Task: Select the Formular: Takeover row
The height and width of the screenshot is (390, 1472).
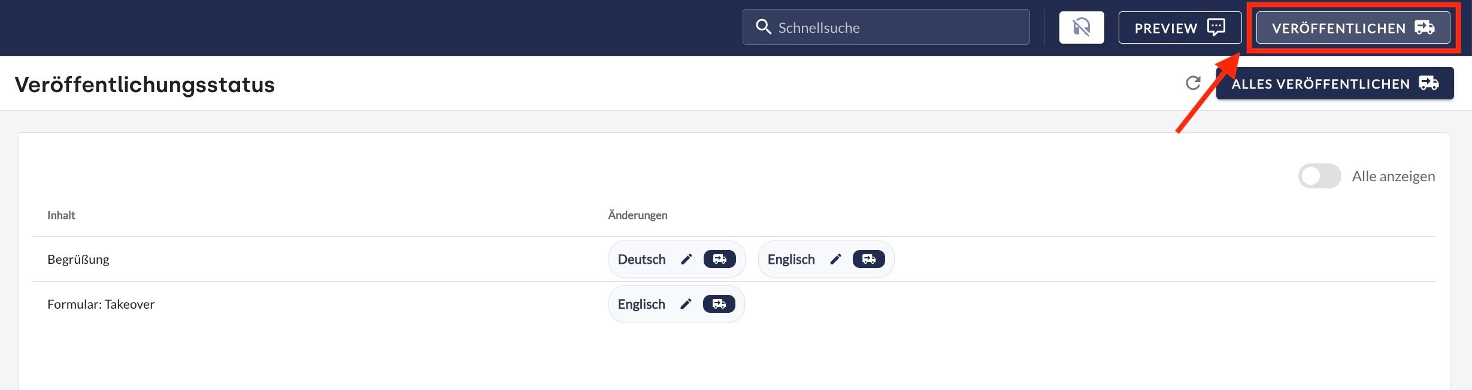Action: click(101, 304)
